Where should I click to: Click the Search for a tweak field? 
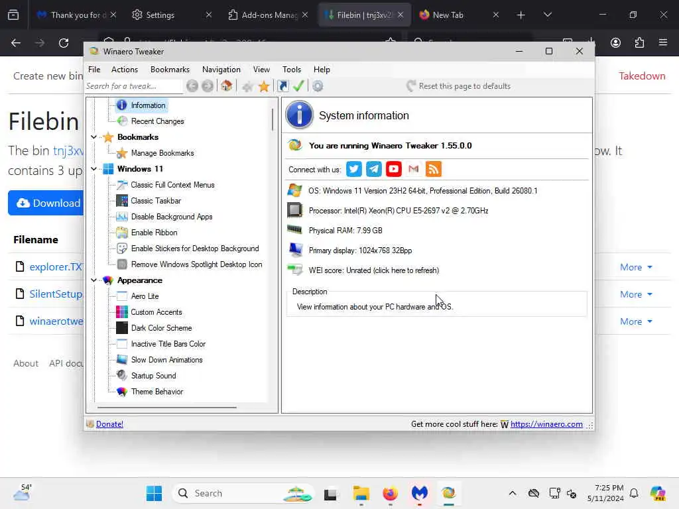coord(133,86)
